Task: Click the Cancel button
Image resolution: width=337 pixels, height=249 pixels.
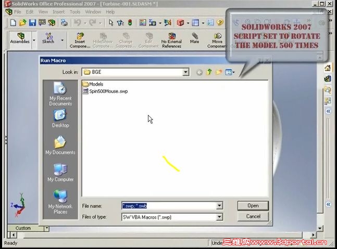Action: coord(253,216)
